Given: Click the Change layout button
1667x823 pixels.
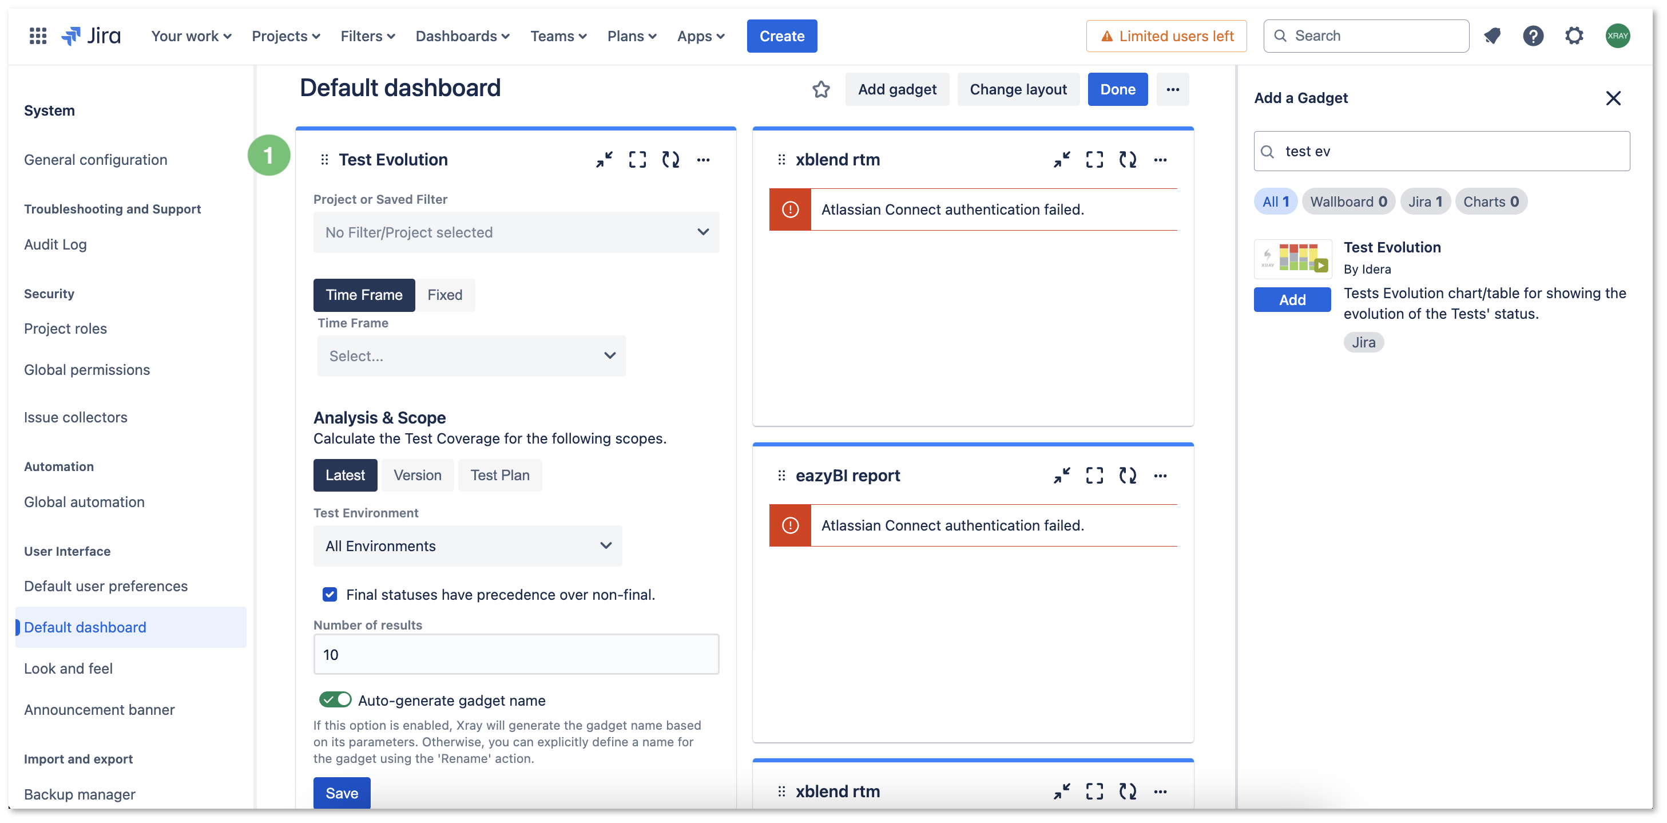Looking at the screenshot, I should [x=1018, y=89].
